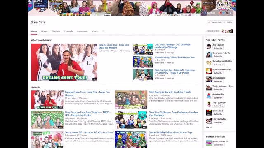Subscribe to Blue Duckie
The width and height of the screenshot is (264, 148).
(218, 98)
